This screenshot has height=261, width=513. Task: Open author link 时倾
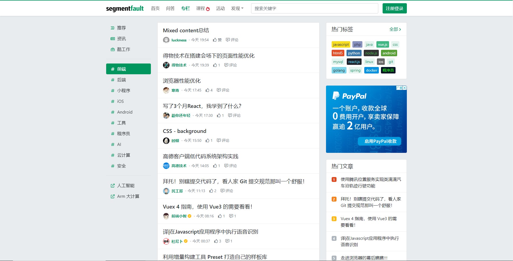coord(175,141)
